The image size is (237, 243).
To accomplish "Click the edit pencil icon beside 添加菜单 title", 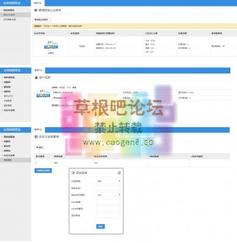I will (73, 173).
